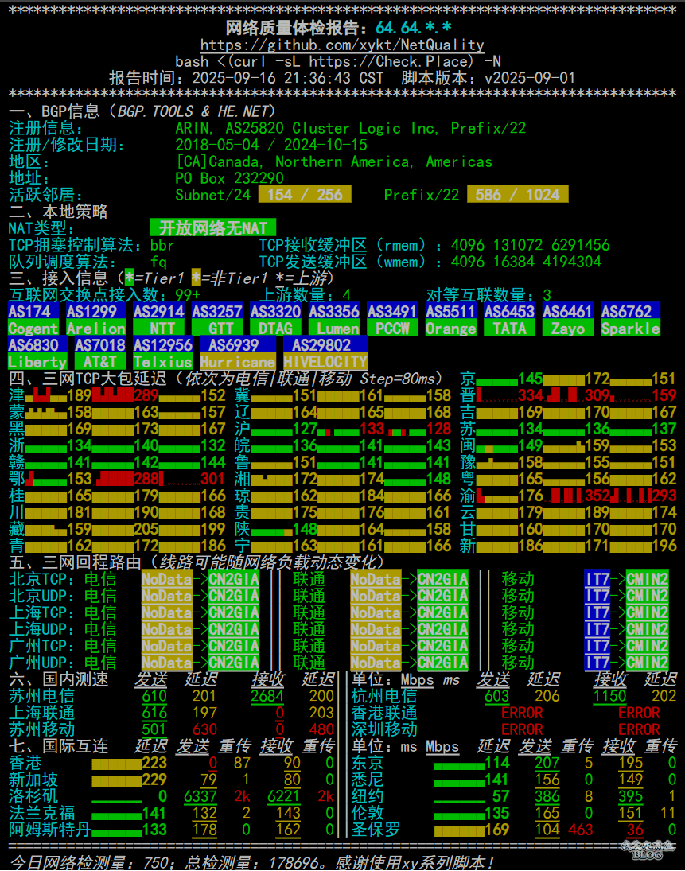Image resolution: width=685 pixels, height=871 pixels.
Task: Click the 津 telecom latency value 189
Action: coord(80,395)
